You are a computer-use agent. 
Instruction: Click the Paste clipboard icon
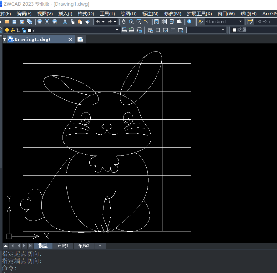point(80,22)
